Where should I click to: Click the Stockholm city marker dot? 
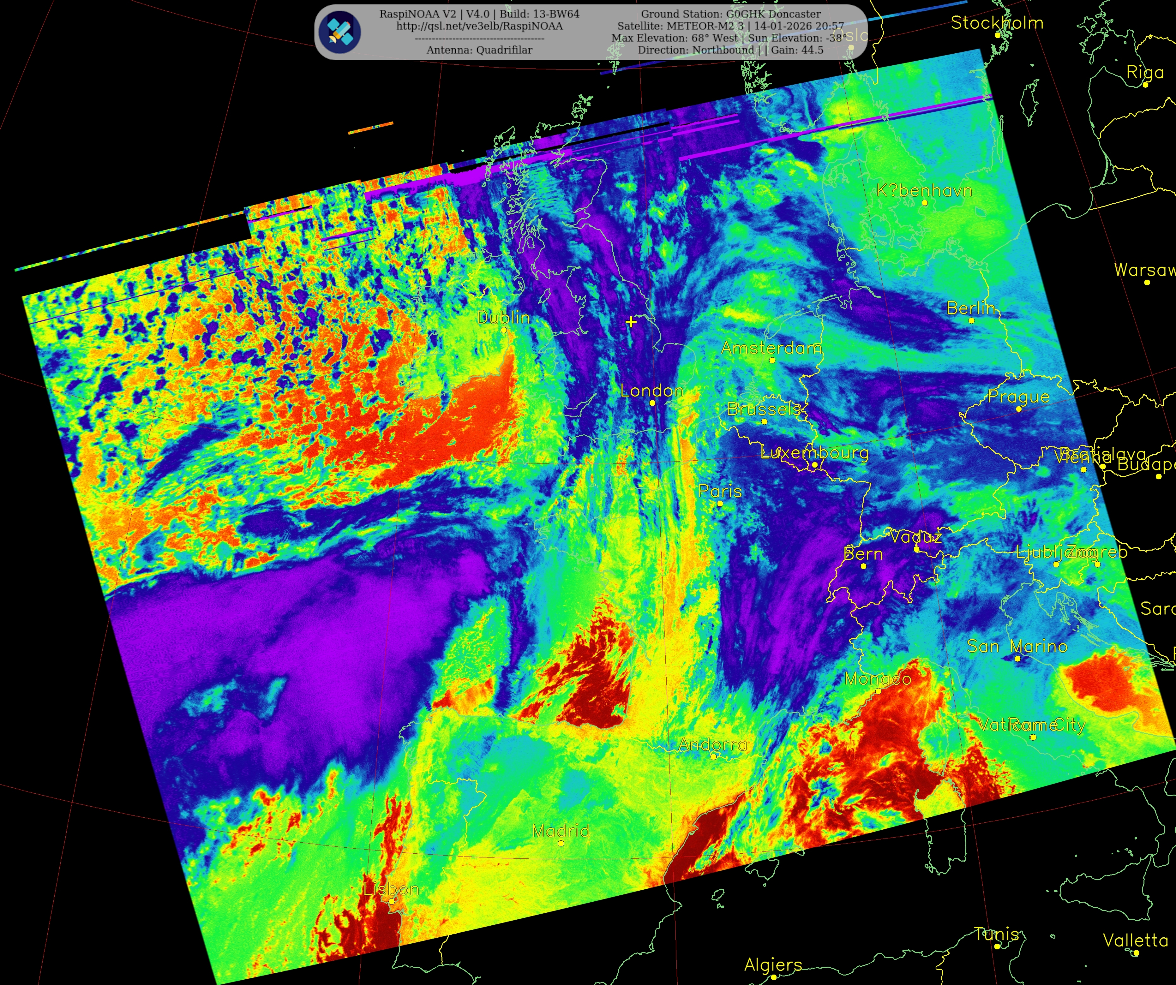997,35
